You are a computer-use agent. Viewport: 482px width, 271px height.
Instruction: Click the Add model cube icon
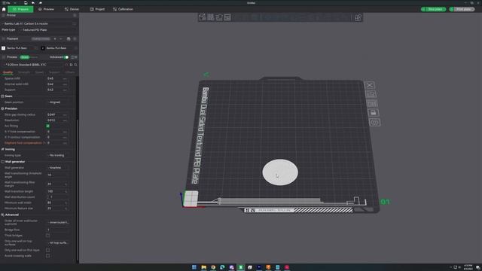click(202, 17)
